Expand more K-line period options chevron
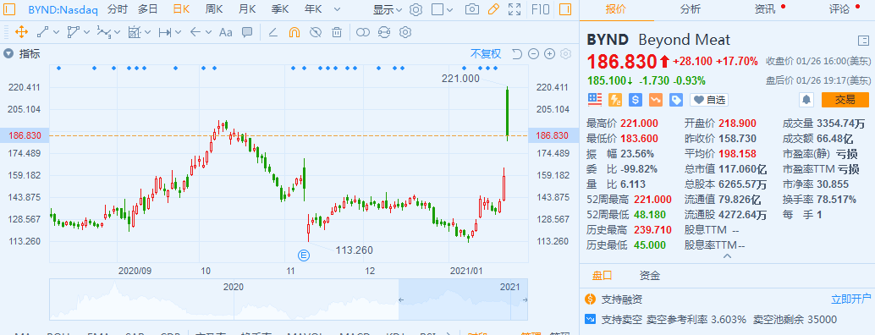This screenshot has height=335, width=875. pos(337,9)
